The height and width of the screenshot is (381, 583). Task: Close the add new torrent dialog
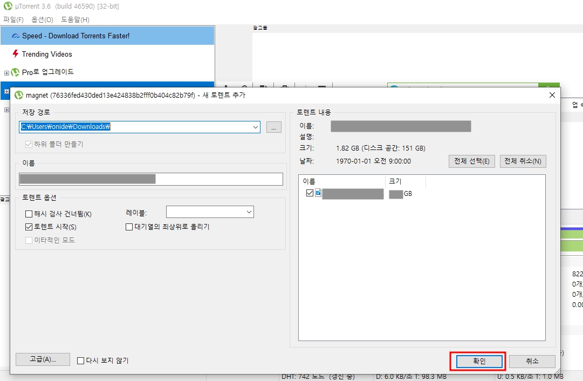[x=552, y=95]
